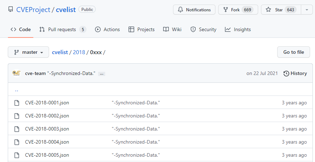Click the cvelist breadcrumb link

60,52
